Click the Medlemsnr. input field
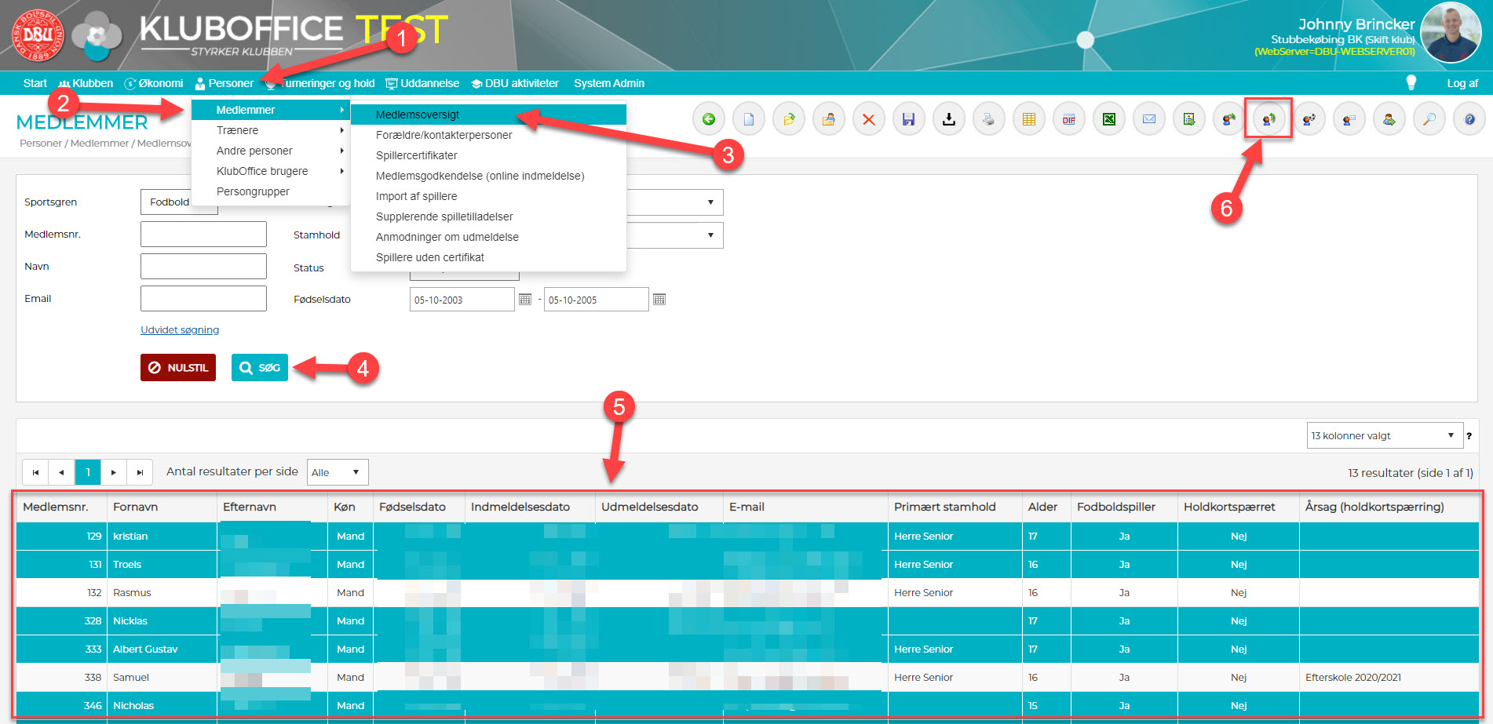Viewport: 1493px width, 724px height. [203, 234]
